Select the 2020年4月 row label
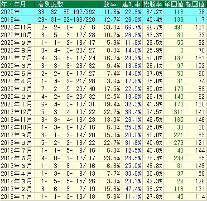 [16, 81]
